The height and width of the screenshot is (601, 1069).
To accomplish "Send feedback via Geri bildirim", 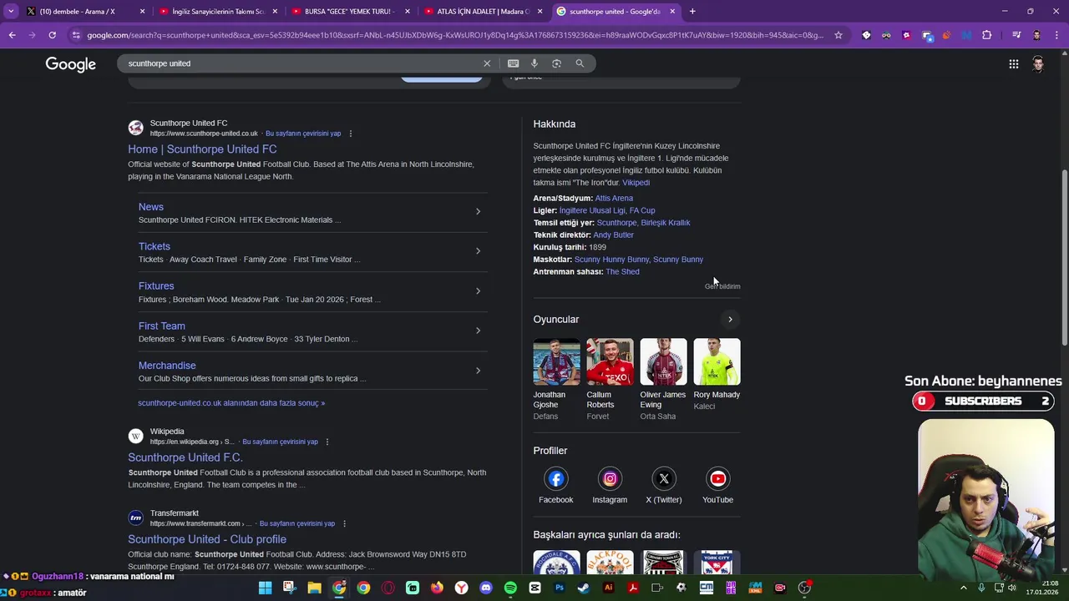I will point(722,286).
